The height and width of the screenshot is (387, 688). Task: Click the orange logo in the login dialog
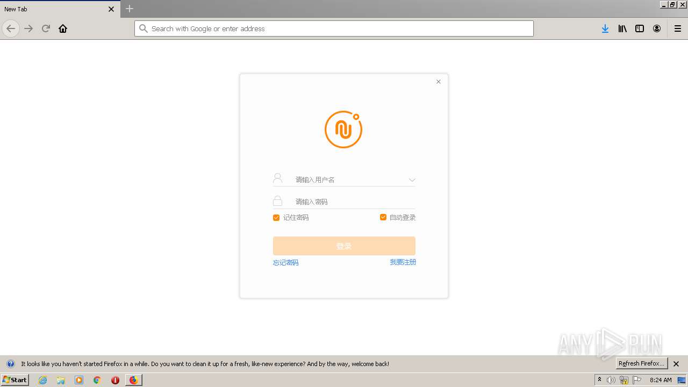tap(343, 129)
